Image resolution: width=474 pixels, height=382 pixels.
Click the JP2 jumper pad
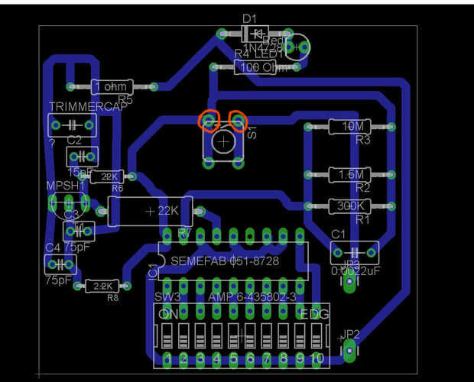pos(349,351)
